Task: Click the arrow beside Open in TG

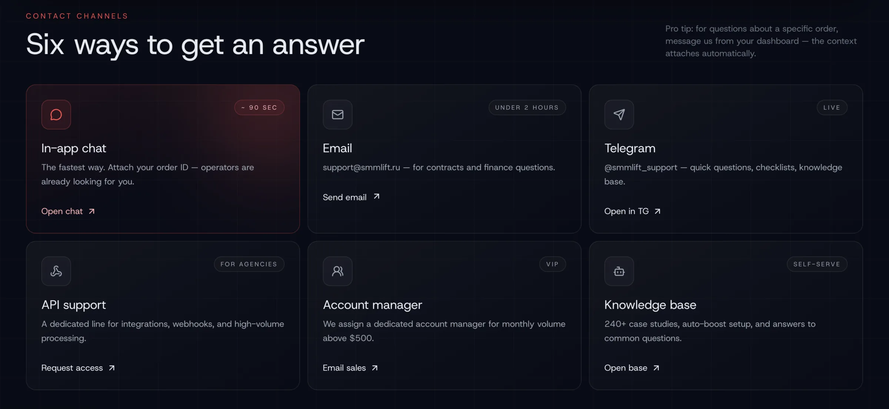Action: point(657,211)
